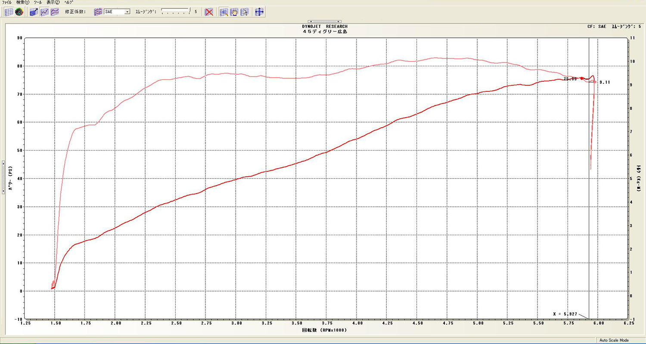
Task: Click the crosshair arrows graph icon
Action: [x=259, y=12]
